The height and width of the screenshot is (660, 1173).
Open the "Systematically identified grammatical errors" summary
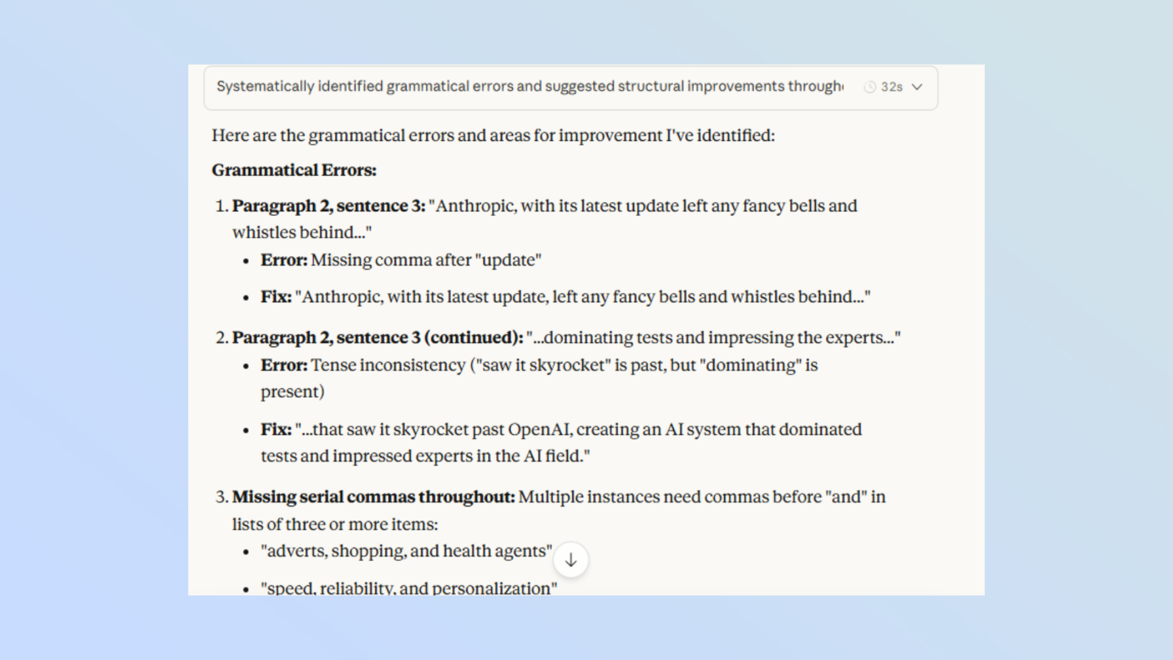click(x=530, y=87)
